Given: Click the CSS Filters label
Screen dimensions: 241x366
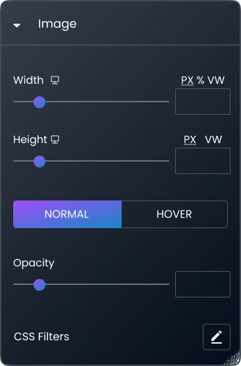Looking at the screenshot, I should 41,336.
